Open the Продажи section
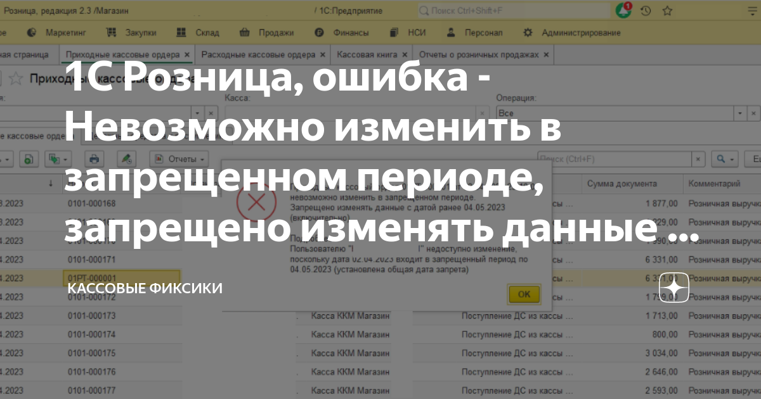The image size is (761, 399). [266, 33]
